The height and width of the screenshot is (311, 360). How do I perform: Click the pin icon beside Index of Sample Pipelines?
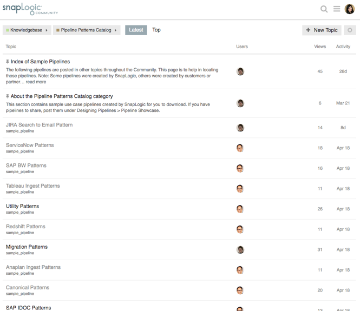click(8, 62)
